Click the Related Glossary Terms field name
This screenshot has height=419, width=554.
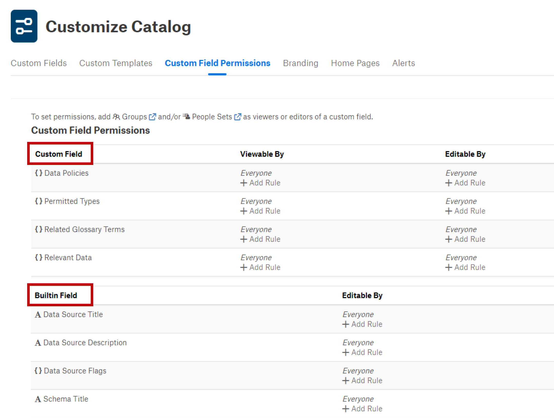pos(85,229)
